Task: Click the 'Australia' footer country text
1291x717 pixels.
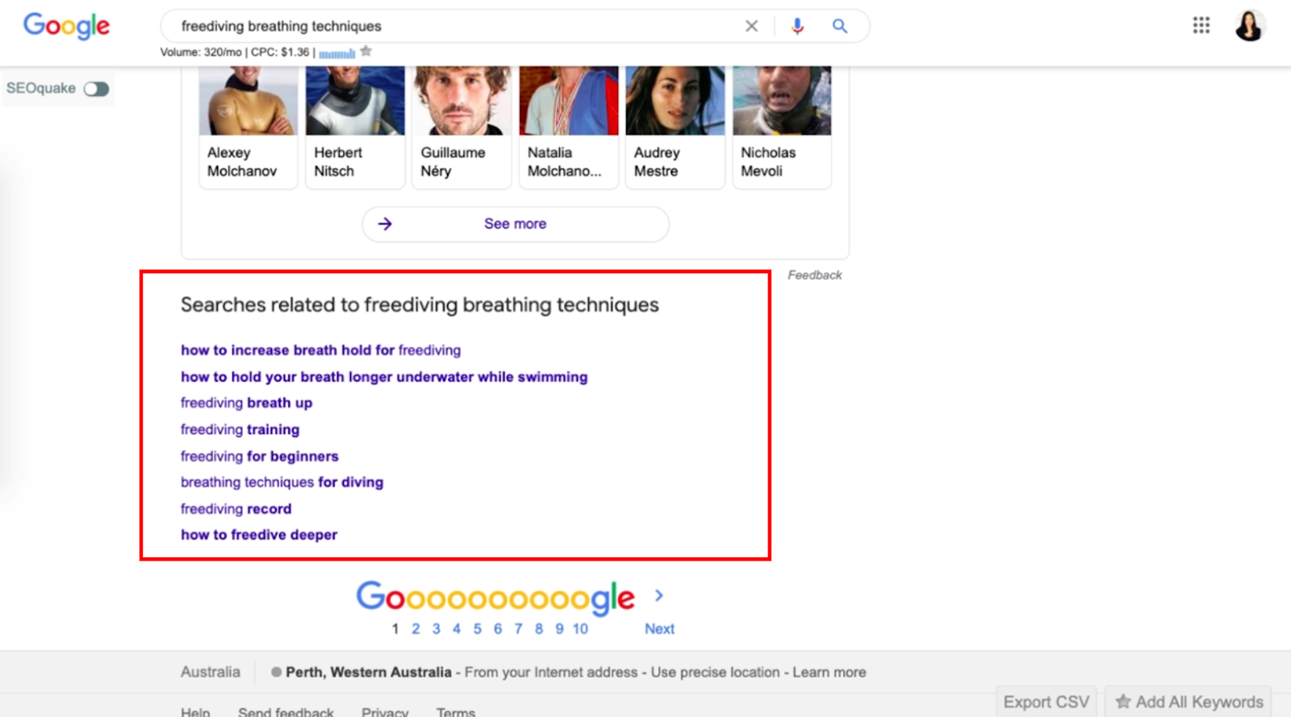Action: [211, 672]
